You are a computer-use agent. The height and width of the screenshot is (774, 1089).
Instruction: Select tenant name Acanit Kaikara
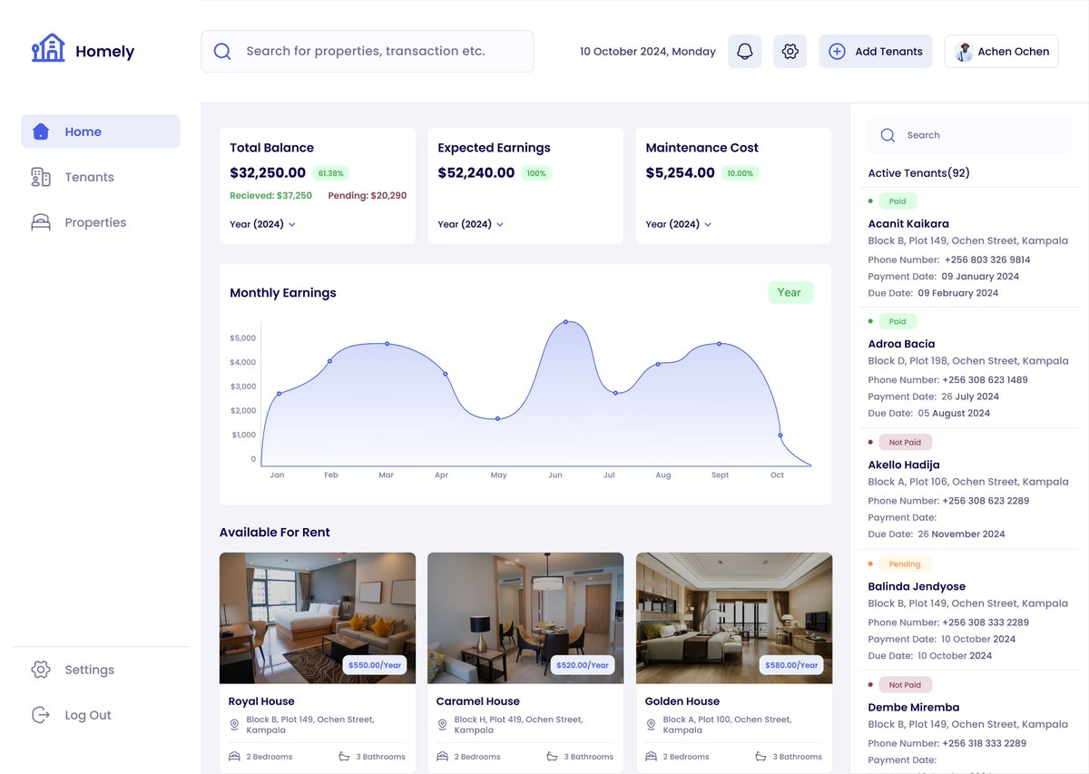(908, 224)
